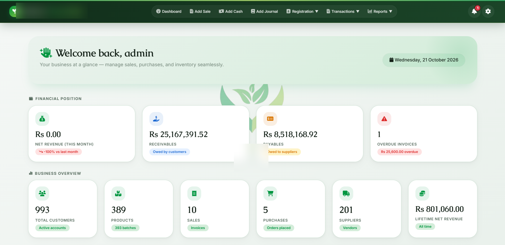Click the 393 batches badge

point(125,228)
